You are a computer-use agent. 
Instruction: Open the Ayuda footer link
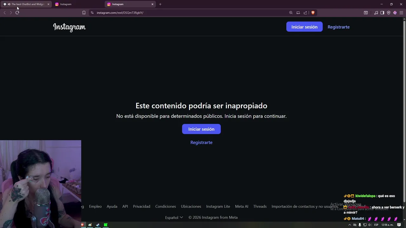point(112,206)
